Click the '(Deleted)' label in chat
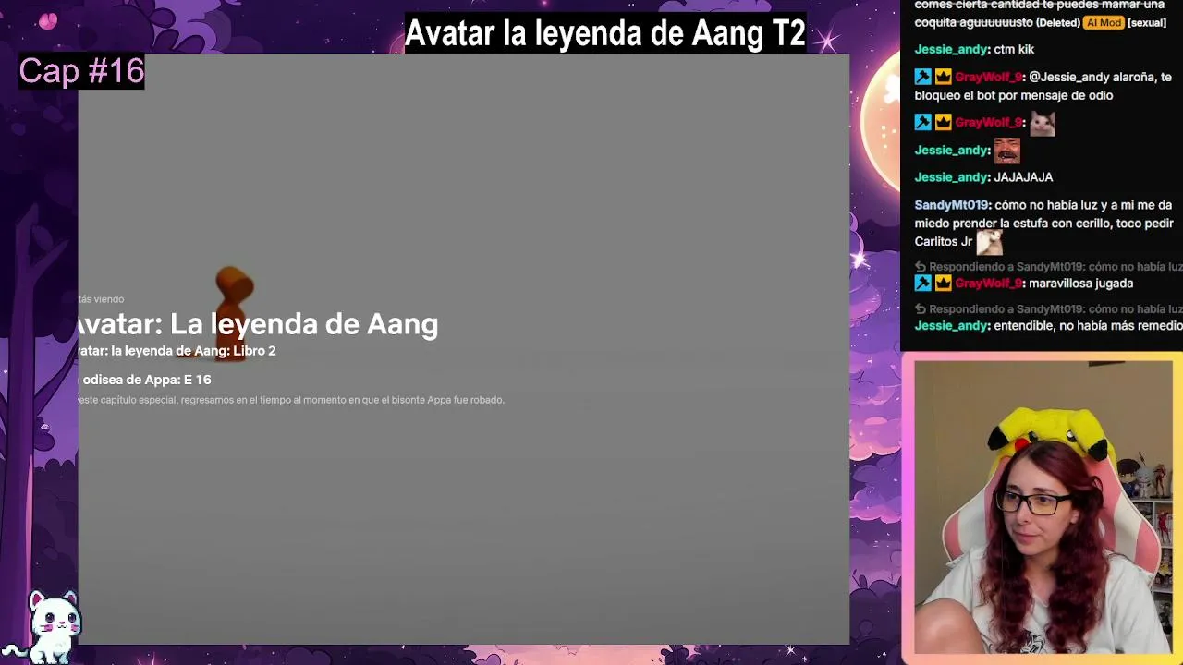Image resolution: width=1183 pixels, height=665 pixels. pyautogui.click(x=1058, y=22)
